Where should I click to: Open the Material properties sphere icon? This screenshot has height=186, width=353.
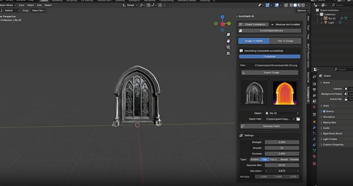click(314, 156)
